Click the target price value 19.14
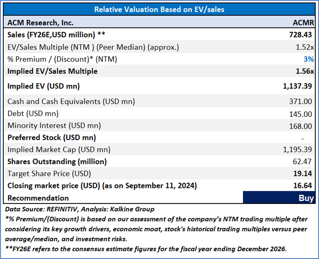Image resolution: width=319 pixels, height=259 pixels. tap(303, 174)
